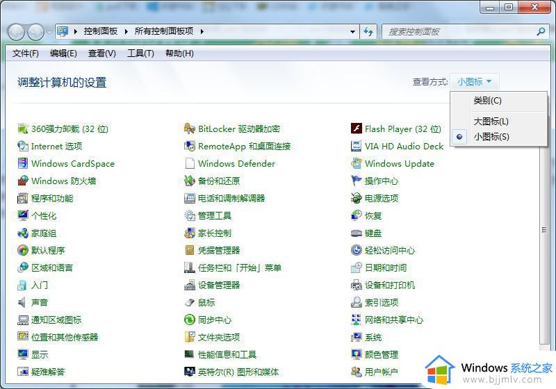Open the 设备和打印机 link
The image size is (556, 389).
click(x=390, y=285)
